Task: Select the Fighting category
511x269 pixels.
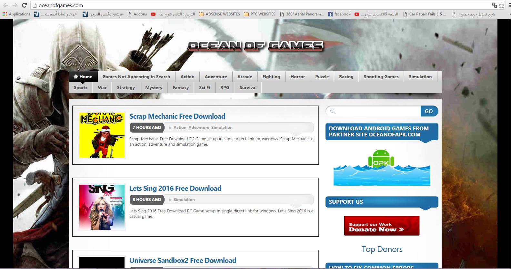Action: pos(271,77)
